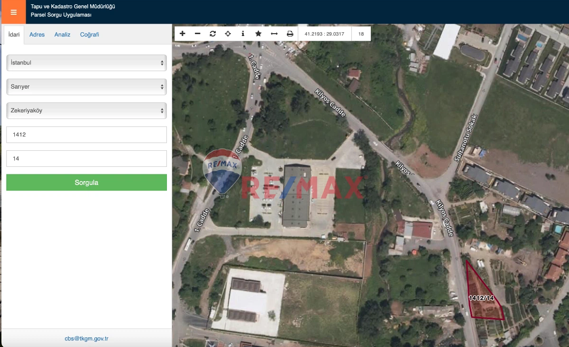Zoom in with the plus icon
This screenshot has height=347, width=569.
[x=183, y=34]
